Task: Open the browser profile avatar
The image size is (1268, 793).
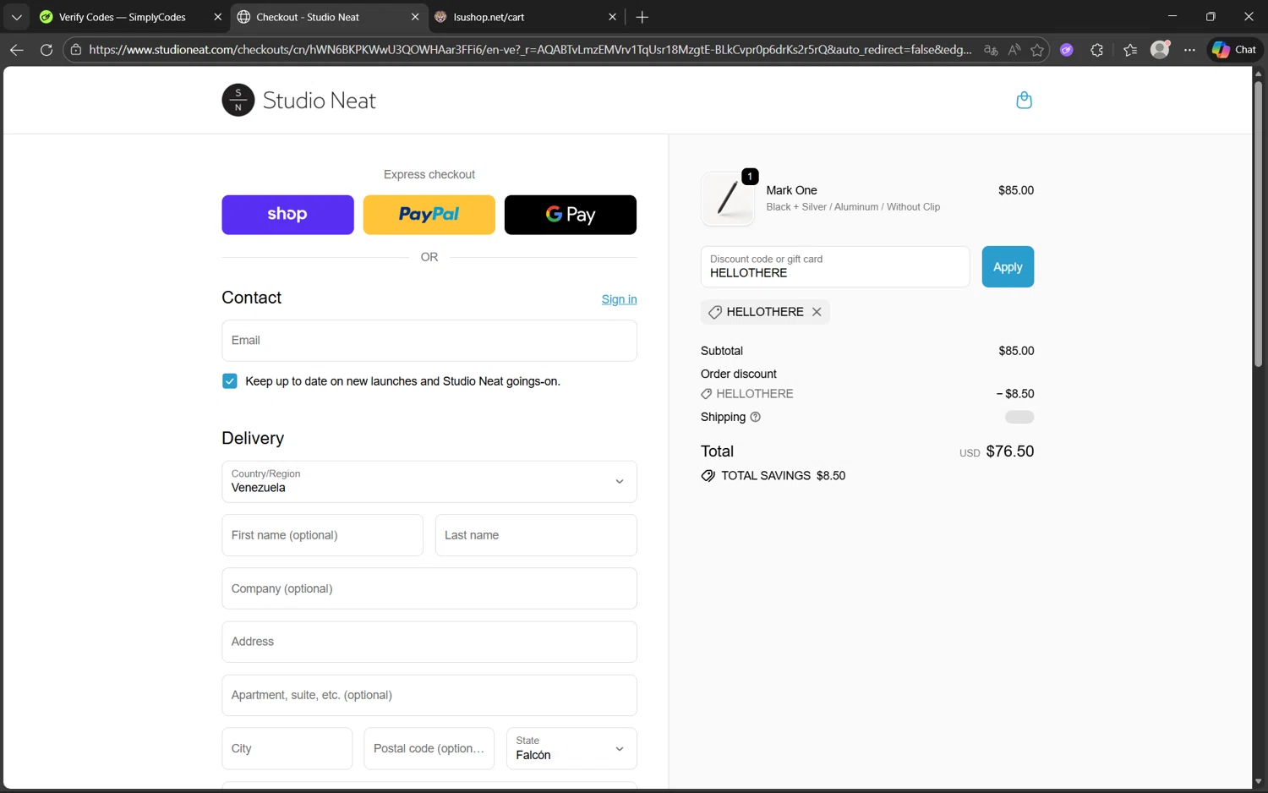Action: click(1160, 50)
